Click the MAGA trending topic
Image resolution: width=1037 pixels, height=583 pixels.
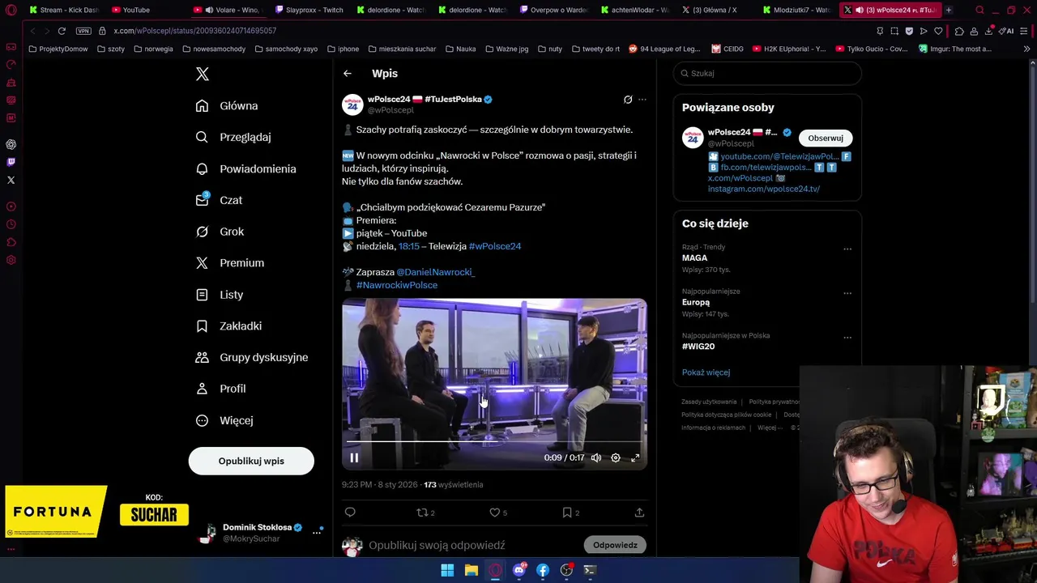694,258
